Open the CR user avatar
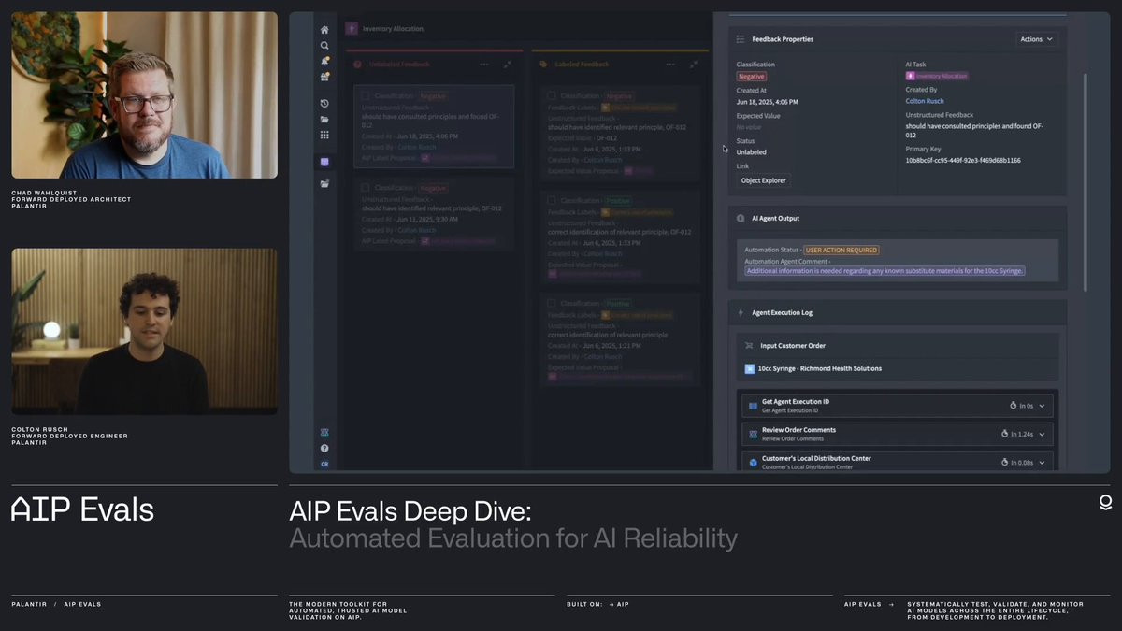This screenshot has width=1122, height=631. pos(324,464)
